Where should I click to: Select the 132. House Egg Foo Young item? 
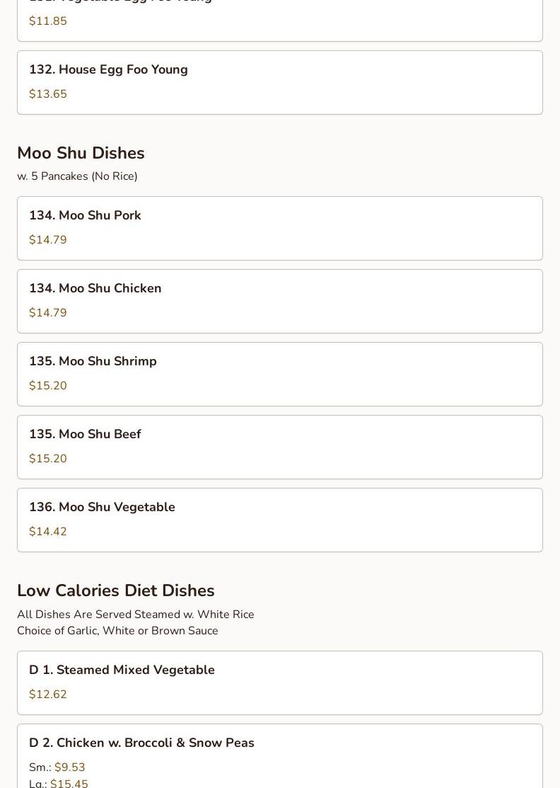click(x=108, y=69)
